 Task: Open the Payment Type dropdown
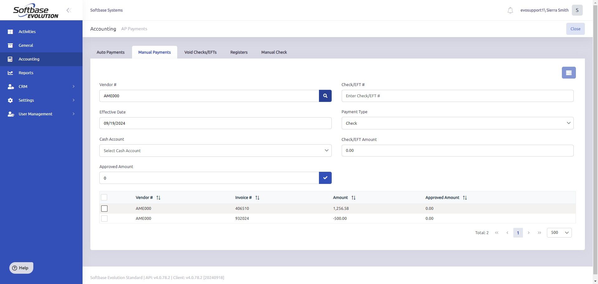(x=458, y=123)
